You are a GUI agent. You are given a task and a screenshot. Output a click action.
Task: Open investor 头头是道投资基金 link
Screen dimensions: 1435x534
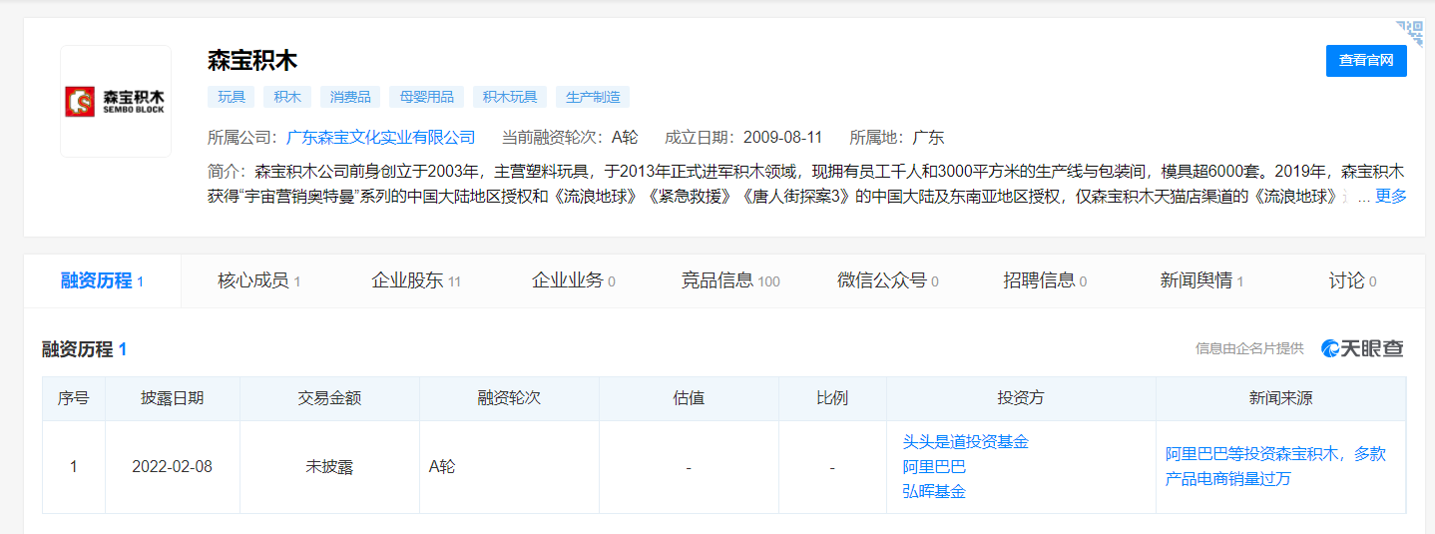965,441
